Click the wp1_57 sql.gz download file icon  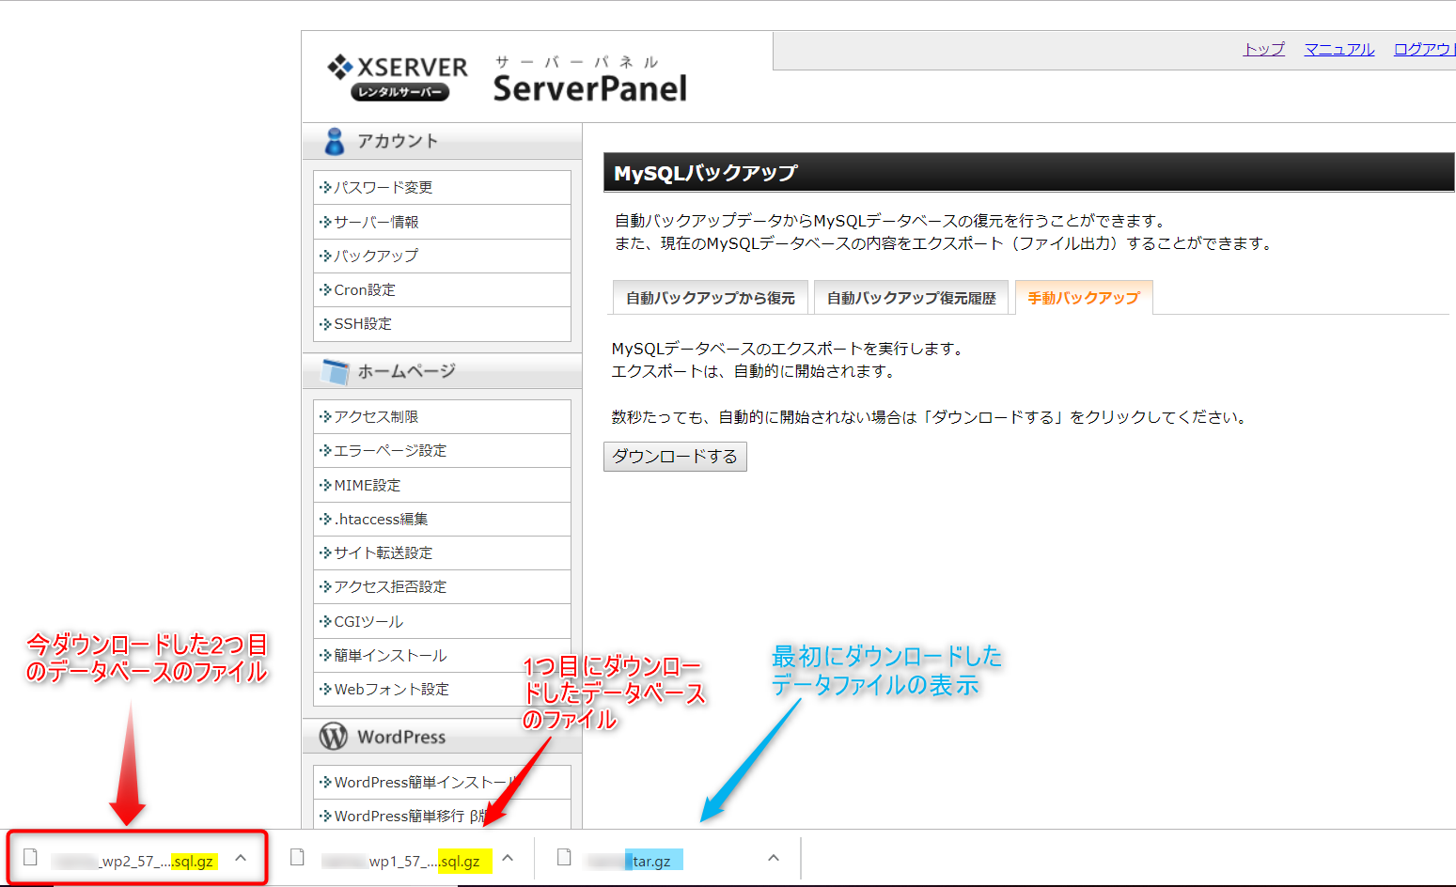pos(297,857)
